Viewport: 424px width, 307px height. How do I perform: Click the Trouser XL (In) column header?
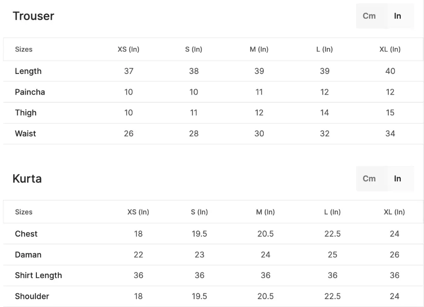pyautogui.click(x=390, y=49)
